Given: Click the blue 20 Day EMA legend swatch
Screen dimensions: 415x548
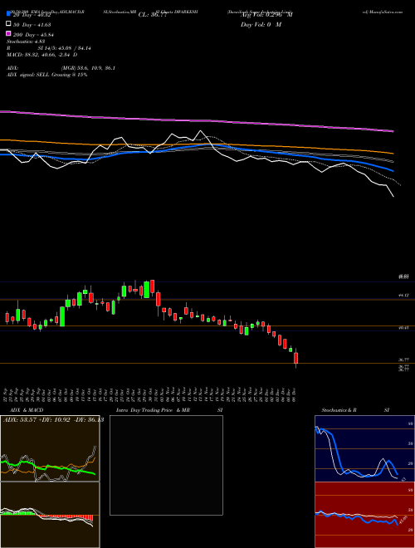Looking at the screenshot, I should tap(8, 14).
